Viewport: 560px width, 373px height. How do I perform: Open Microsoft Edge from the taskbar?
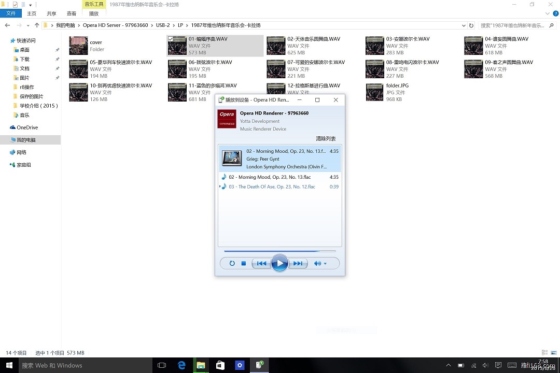click(x=182, y=365)
